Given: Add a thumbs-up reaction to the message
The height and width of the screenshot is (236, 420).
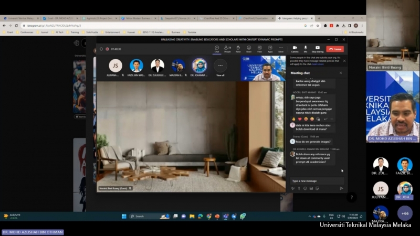Looking at the screenshot, I should [293, 119].
